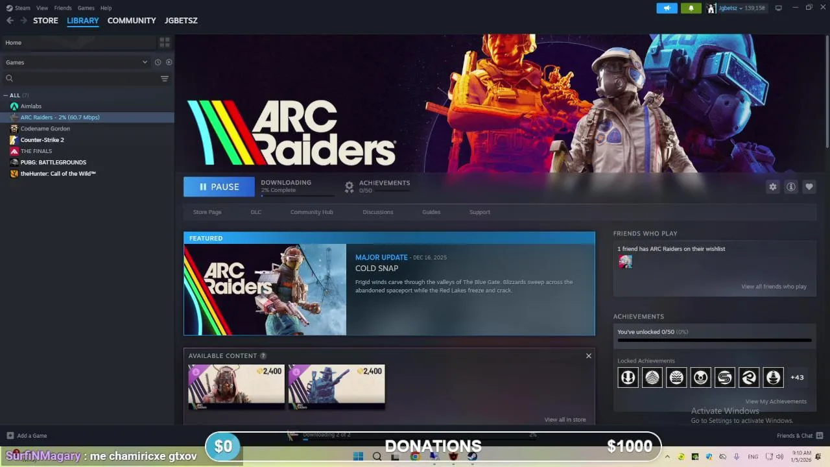Open Community Hub link
Image resolution: width=830 pixels, height=467 pixels.
click(x=312, y=212)
